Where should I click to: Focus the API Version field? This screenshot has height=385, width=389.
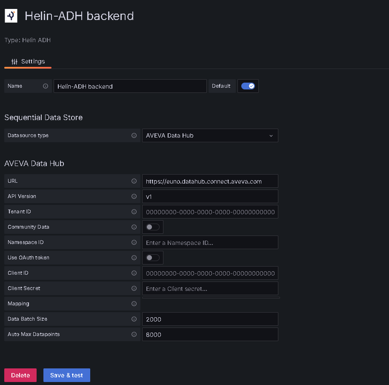point(210,197)
